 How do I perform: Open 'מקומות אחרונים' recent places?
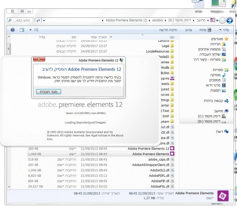(x=209, y=49)
